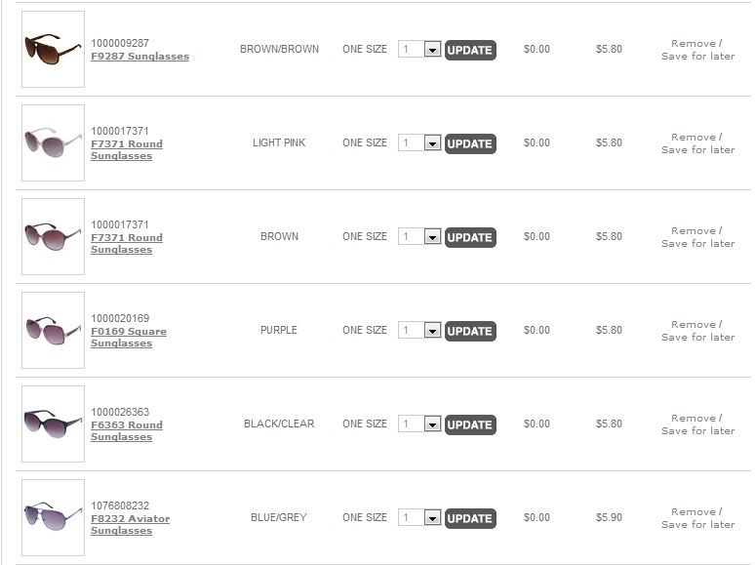Click the F6363 Round Sunglasses thumbnail
Image resolution: width=755 pixels, height=565 pixels.
pos(53,424)
